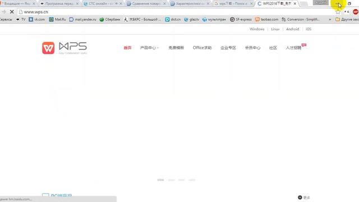
Task: Open the AdBlock Plus extension icon
Action: pyautogui.click(x=356, y=12)
